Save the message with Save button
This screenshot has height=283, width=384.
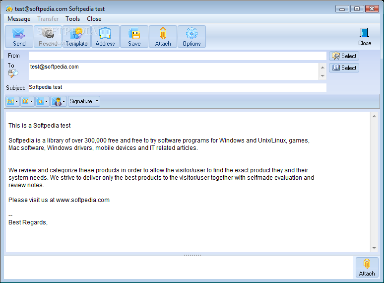click(x=134, y=37)
